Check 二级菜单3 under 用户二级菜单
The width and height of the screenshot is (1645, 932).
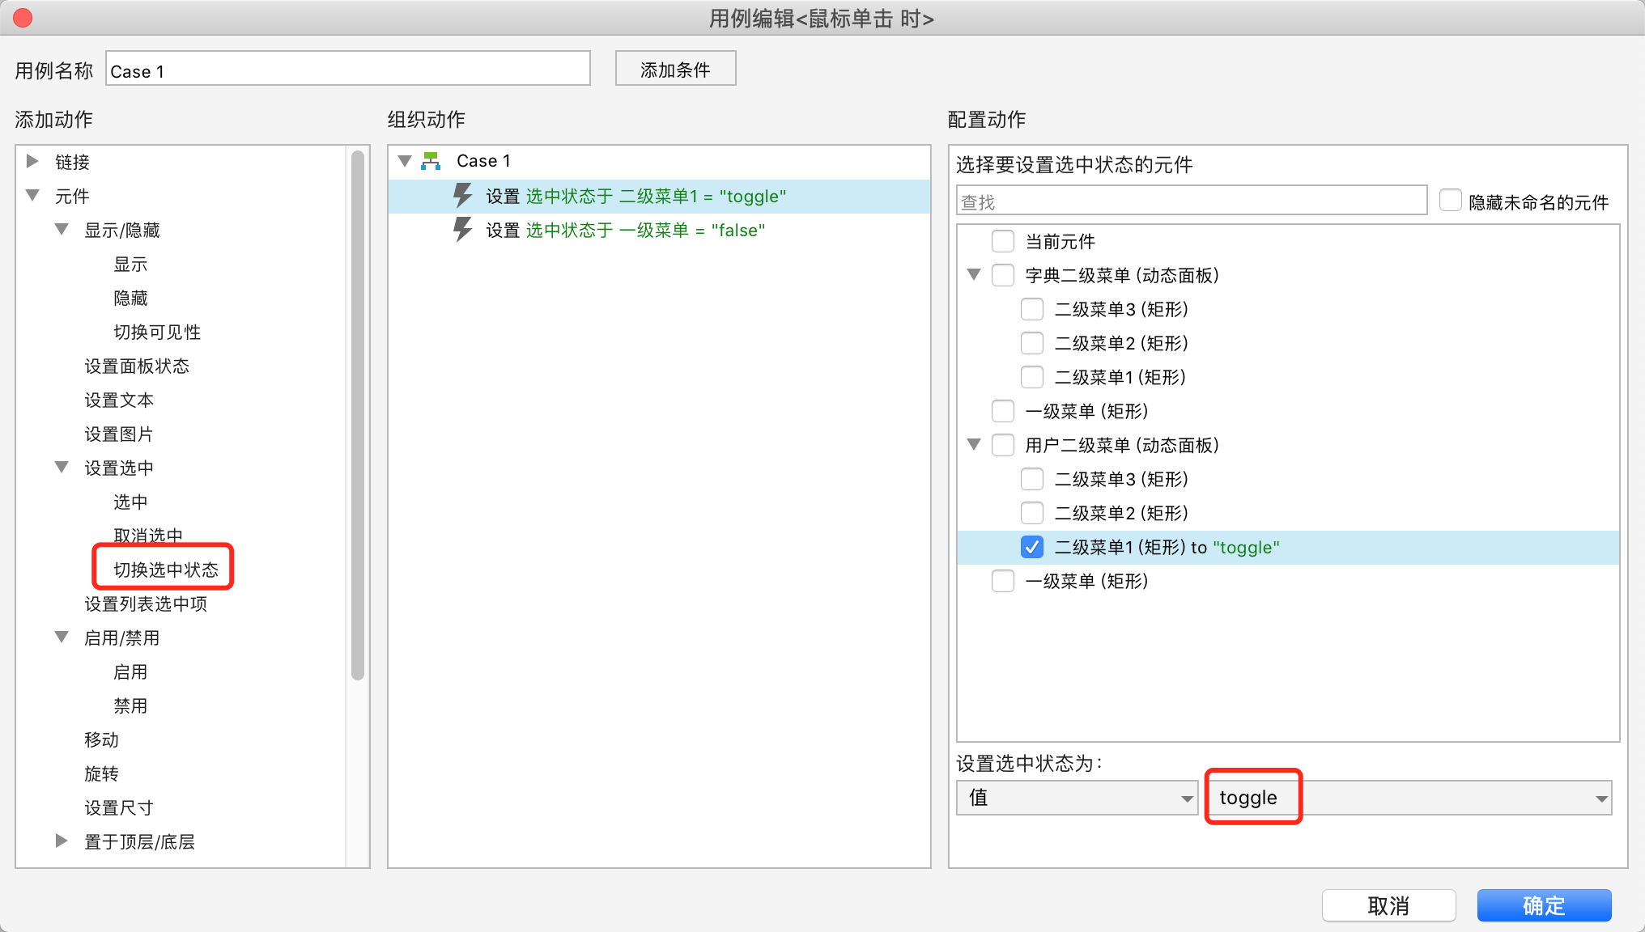(x=1032, y=479)
